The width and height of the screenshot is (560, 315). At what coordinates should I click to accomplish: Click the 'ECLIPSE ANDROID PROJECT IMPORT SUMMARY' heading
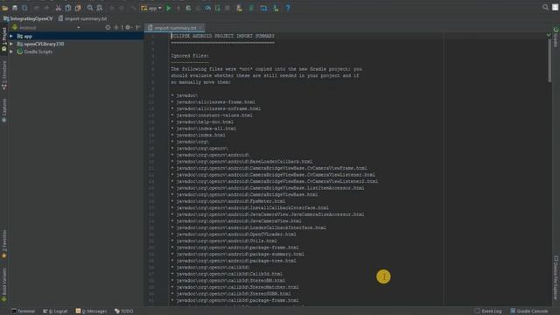(222, 36)
